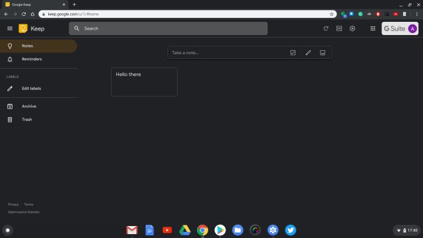The height and width of the screenshot is (238, 423).
Task: Open Files app from the shelf
Action: pyautogui.click(x=238, y=230)
